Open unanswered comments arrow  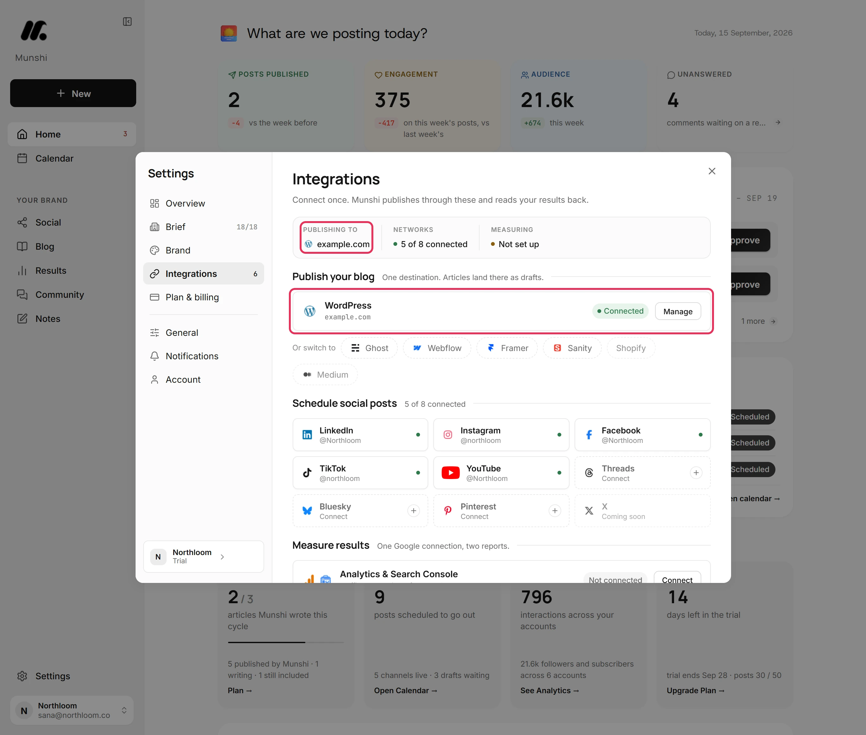pyautogui.click(x=778, y=123)
